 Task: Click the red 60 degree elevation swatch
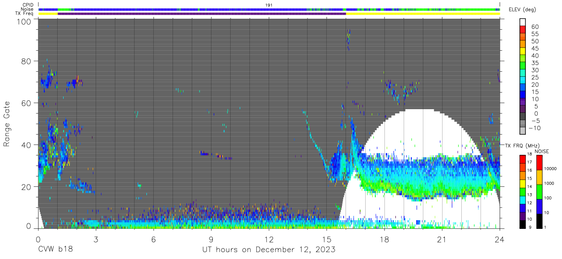pyautogui.click(x=523, y=27)
